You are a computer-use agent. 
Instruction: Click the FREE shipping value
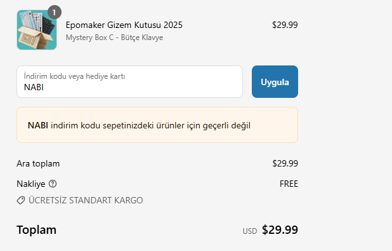point(289,184)
